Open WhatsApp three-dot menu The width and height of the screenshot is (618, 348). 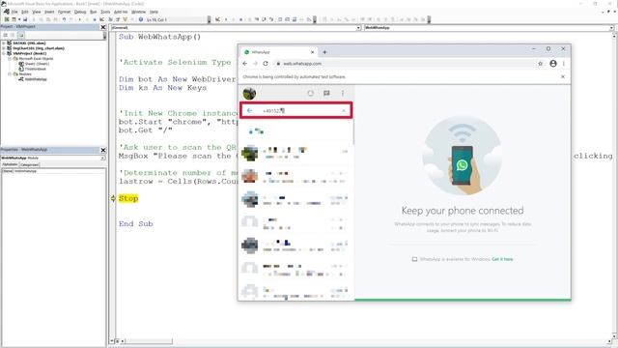coord(343,93)
